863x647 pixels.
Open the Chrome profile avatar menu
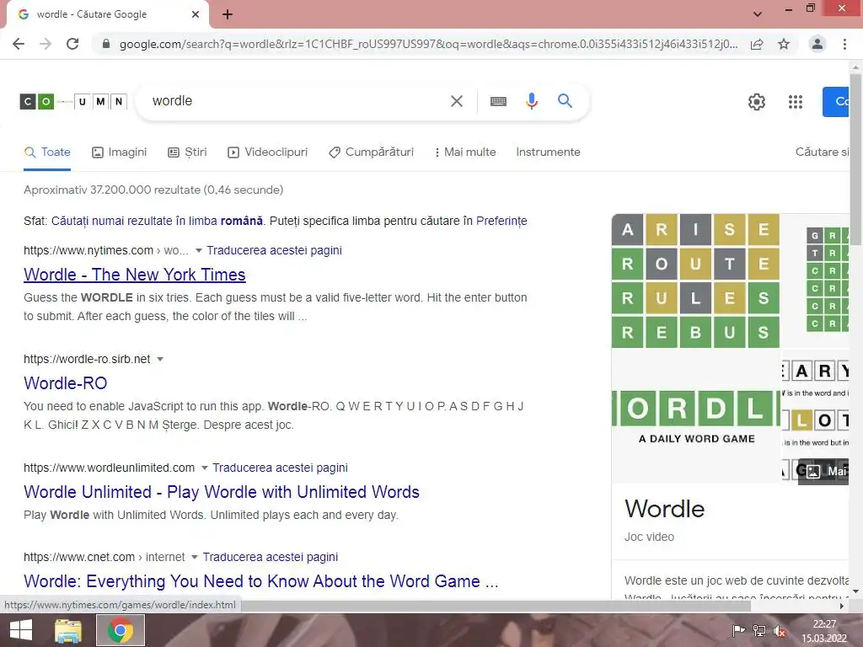[x=817, y=44]
